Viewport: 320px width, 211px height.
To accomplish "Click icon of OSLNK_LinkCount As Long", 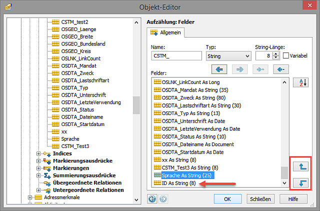I will (157, 82).
